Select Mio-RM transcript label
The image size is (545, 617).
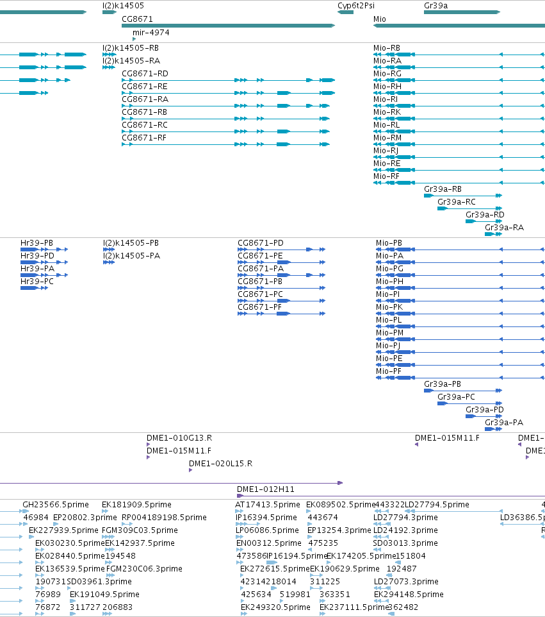click(x=387, y=138)
